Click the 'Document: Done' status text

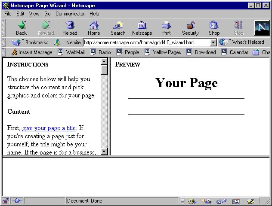coord(84,201)
